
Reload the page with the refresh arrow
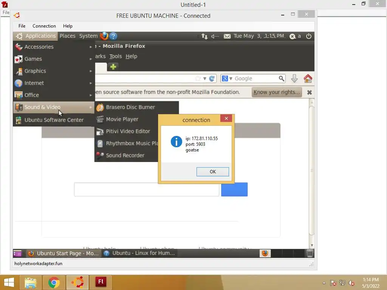(212, 79)
